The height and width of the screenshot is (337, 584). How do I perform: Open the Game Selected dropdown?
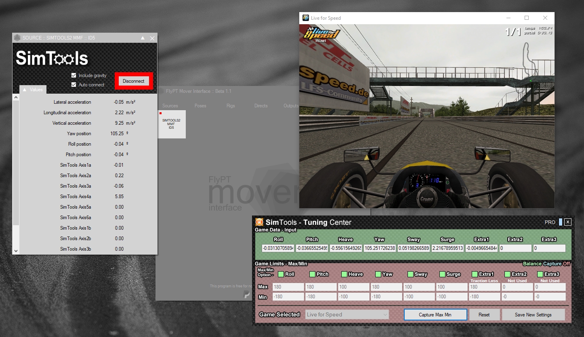click(347, 314)
